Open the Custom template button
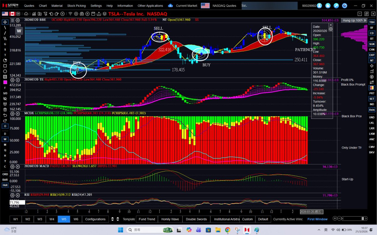 click(x=248, y=219)
